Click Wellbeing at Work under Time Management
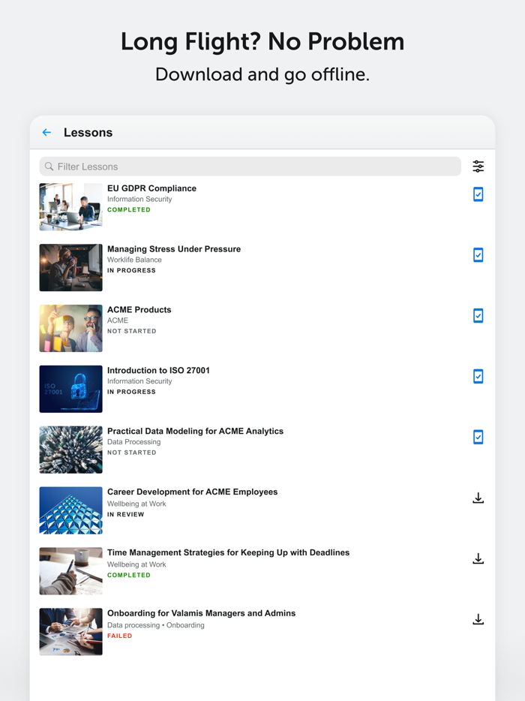Viewport: 525px width, 701px height. click(136, 564)
